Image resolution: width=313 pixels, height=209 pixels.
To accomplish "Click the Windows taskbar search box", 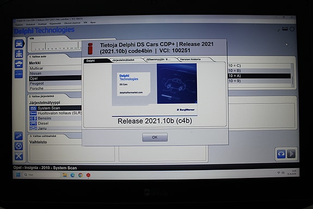I will [41, 175].
